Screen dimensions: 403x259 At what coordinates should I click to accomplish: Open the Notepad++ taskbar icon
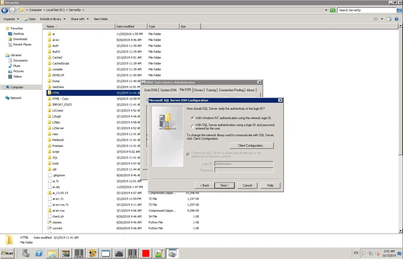[159, 253]
